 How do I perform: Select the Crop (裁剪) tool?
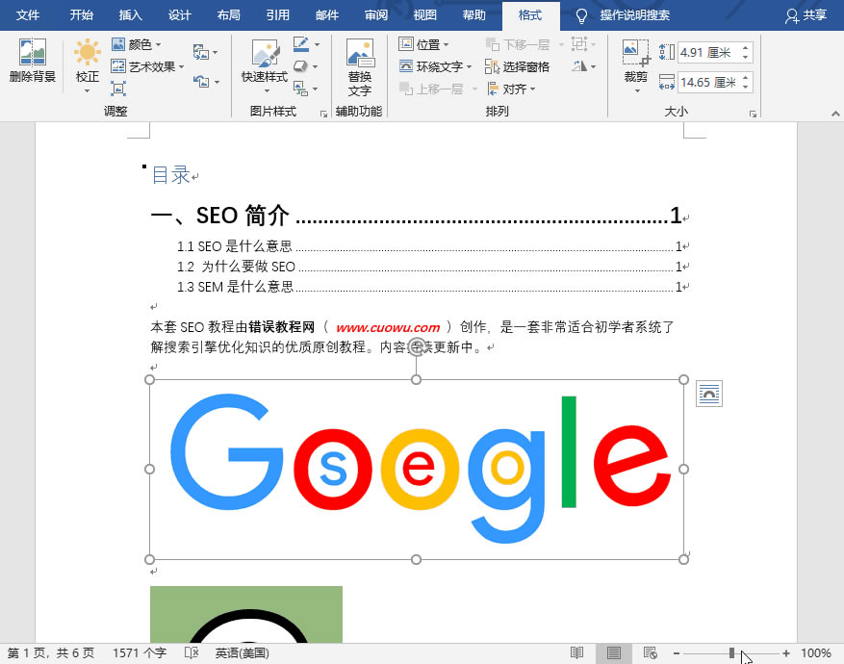636,61
